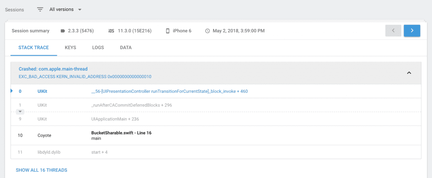Open the LOGS tab
This screenshot has width=432, height=178.
point(98,48)
